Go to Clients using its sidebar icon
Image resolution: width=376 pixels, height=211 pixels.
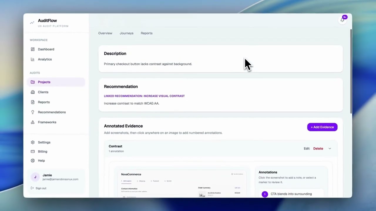[x=33, y=92]
